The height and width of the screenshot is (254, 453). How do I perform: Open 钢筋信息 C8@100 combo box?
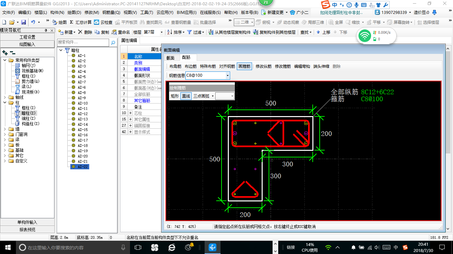click(227, 75)
